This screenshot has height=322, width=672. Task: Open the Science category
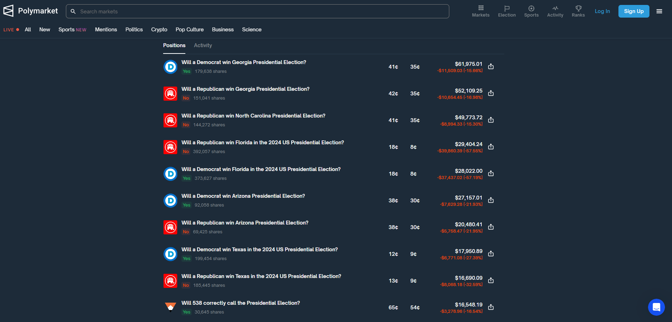coord(252,30)
